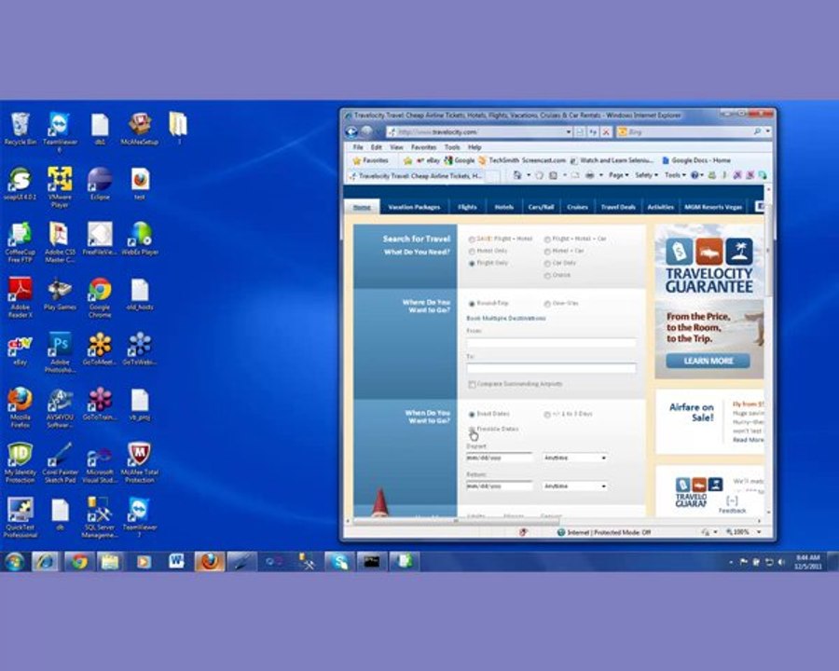
Task: Click the Refresh icon beside address bar
Action: pyautogui.click(x=593, y=131)
